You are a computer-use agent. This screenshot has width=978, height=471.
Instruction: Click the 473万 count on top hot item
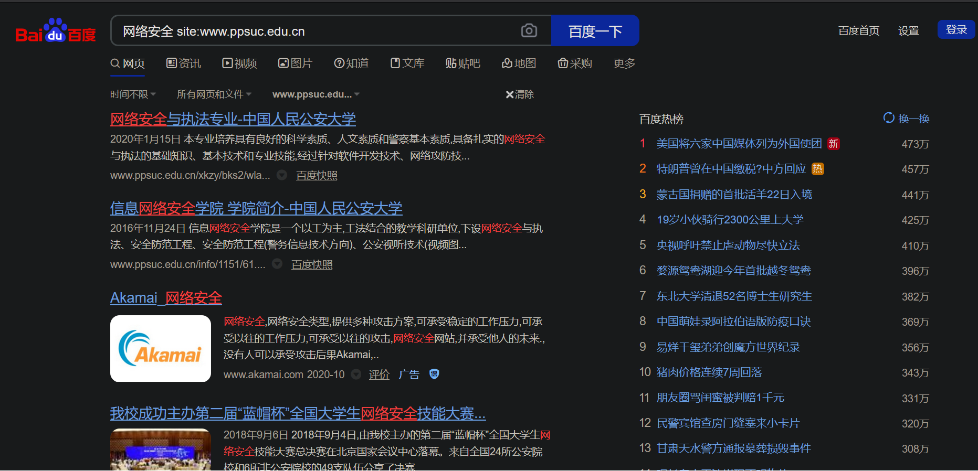tap(915, 144)
